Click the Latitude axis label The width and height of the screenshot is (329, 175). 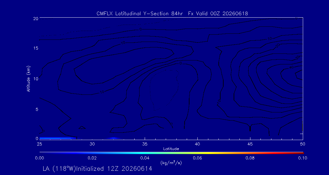click(x=171, y=149)
